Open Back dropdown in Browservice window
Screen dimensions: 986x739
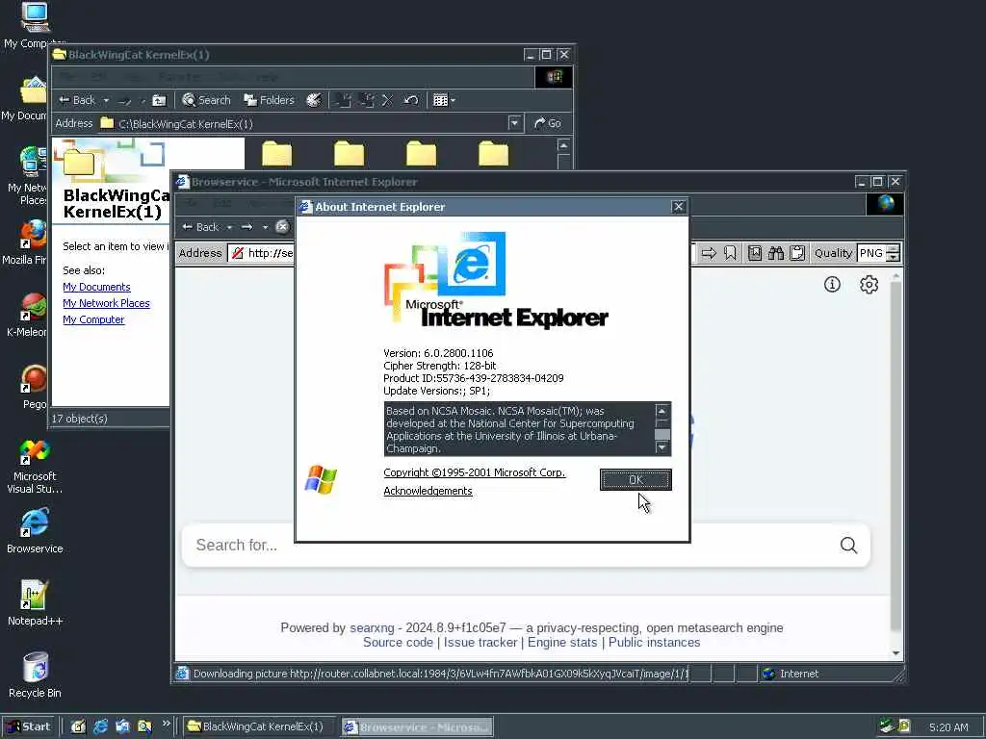pyautogui.click(x=229, y=227)
